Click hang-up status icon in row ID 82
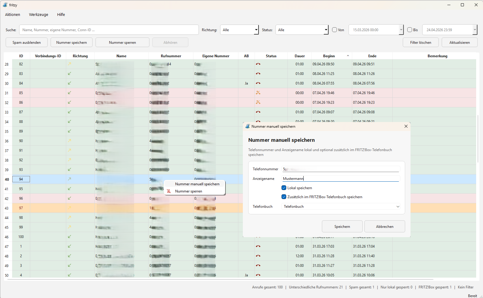This screenshot has width=483, height=298. 258,64
